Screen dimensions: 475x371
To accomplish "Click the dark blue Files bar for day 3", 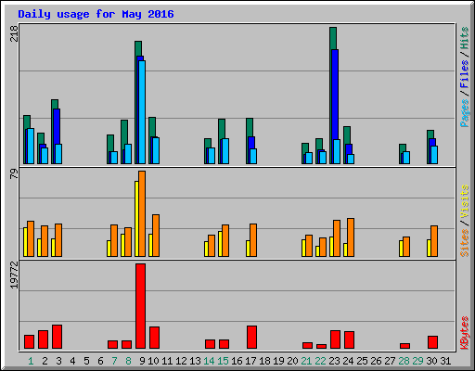I will pos(57,126).
